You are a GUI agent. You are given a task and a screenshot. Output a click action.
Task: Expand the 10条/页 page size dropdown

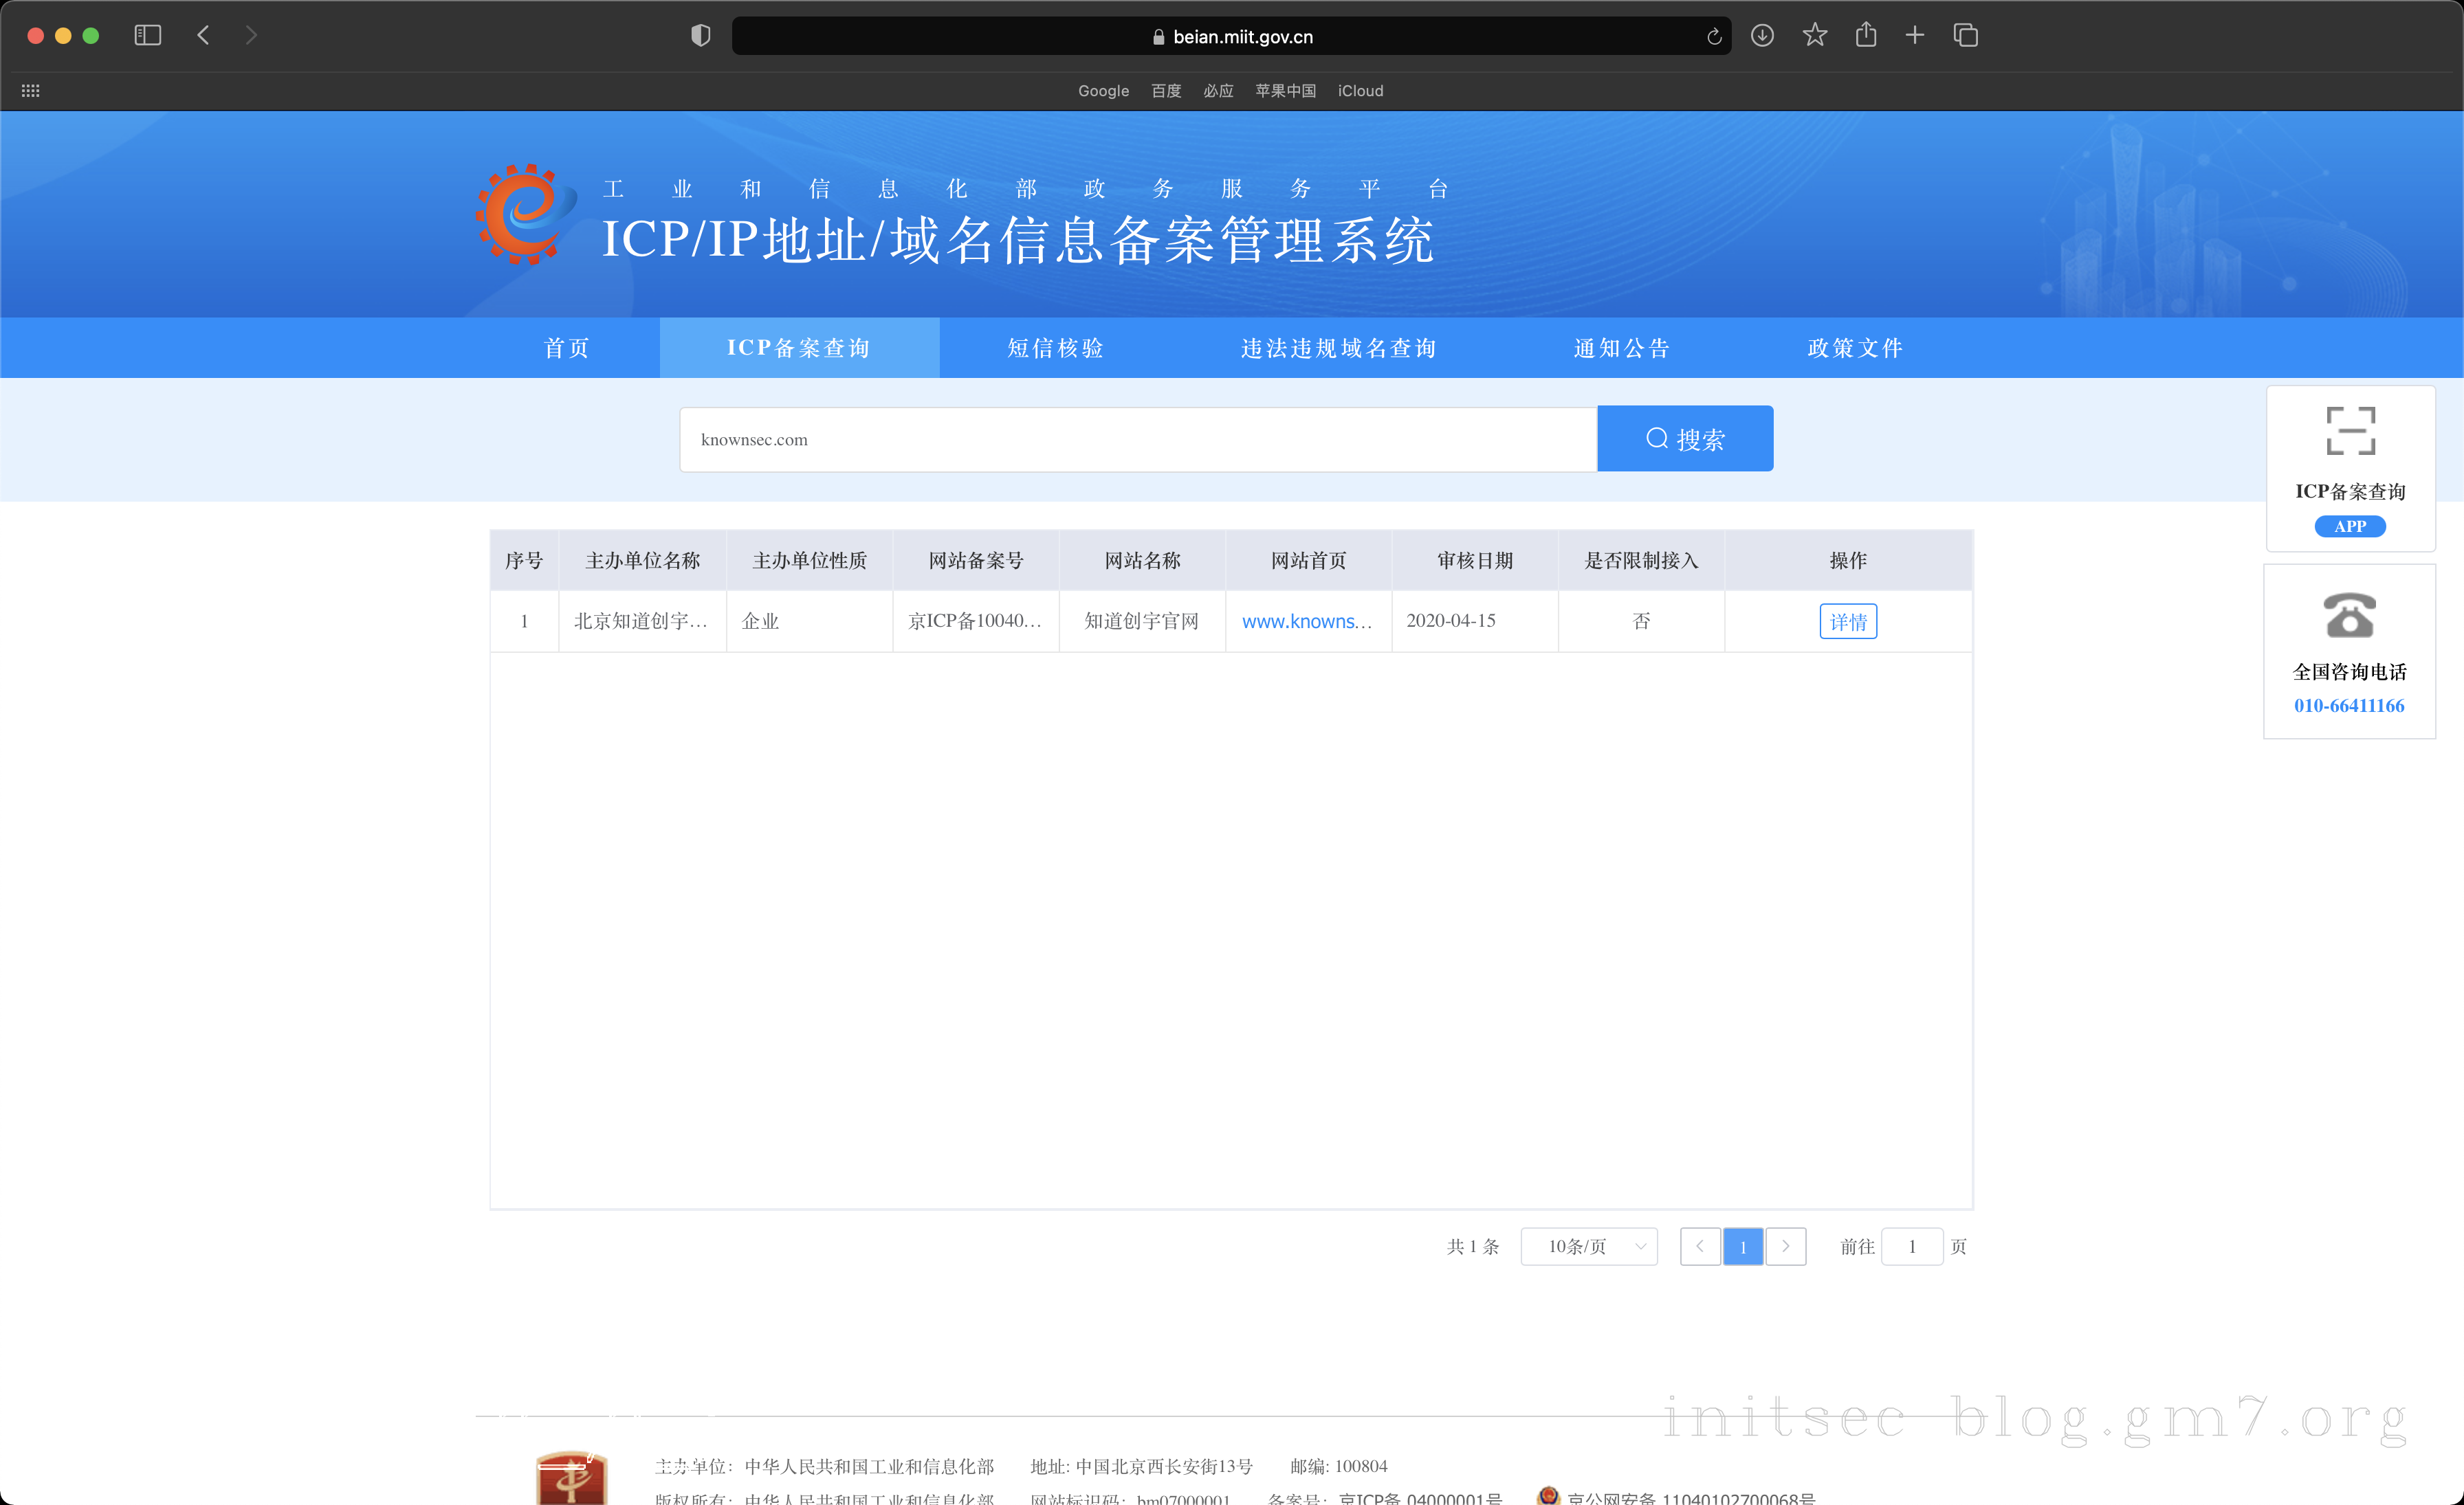click(1588, 1246)
